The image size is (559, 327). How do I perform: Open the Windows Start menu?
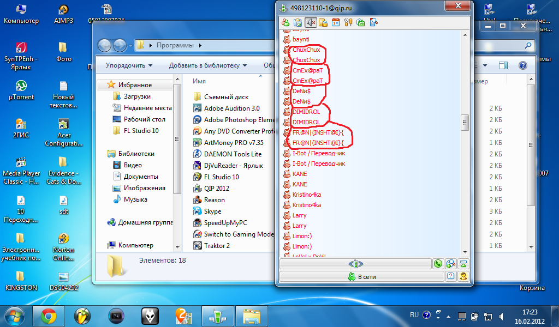(x=14, y=316)
